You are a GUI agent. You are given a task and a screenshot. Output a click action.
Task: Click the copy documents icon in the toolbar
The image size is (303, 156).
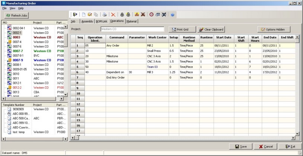click(96, 15)
